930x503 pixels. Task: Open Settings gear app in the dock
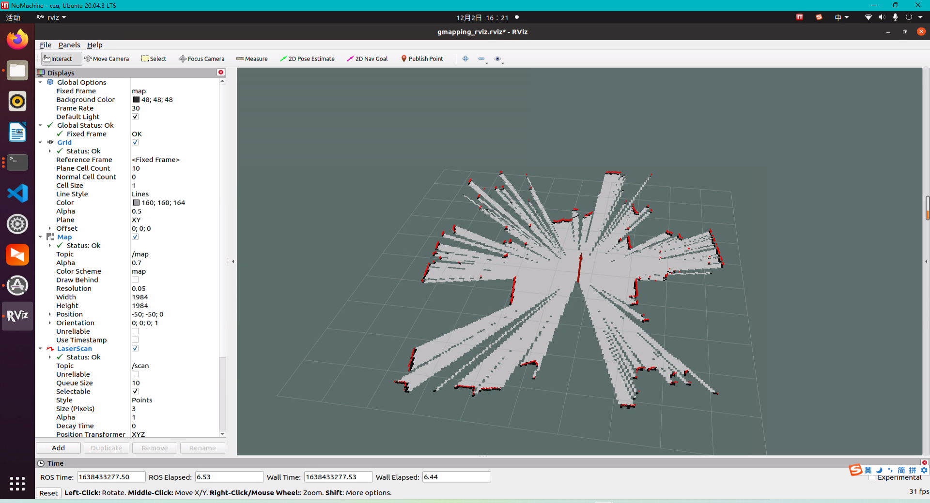pyautogui.click(x=17, y=224)
